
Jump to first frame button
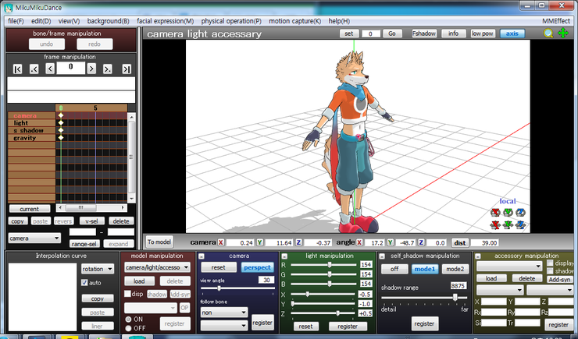coord(17,69)
